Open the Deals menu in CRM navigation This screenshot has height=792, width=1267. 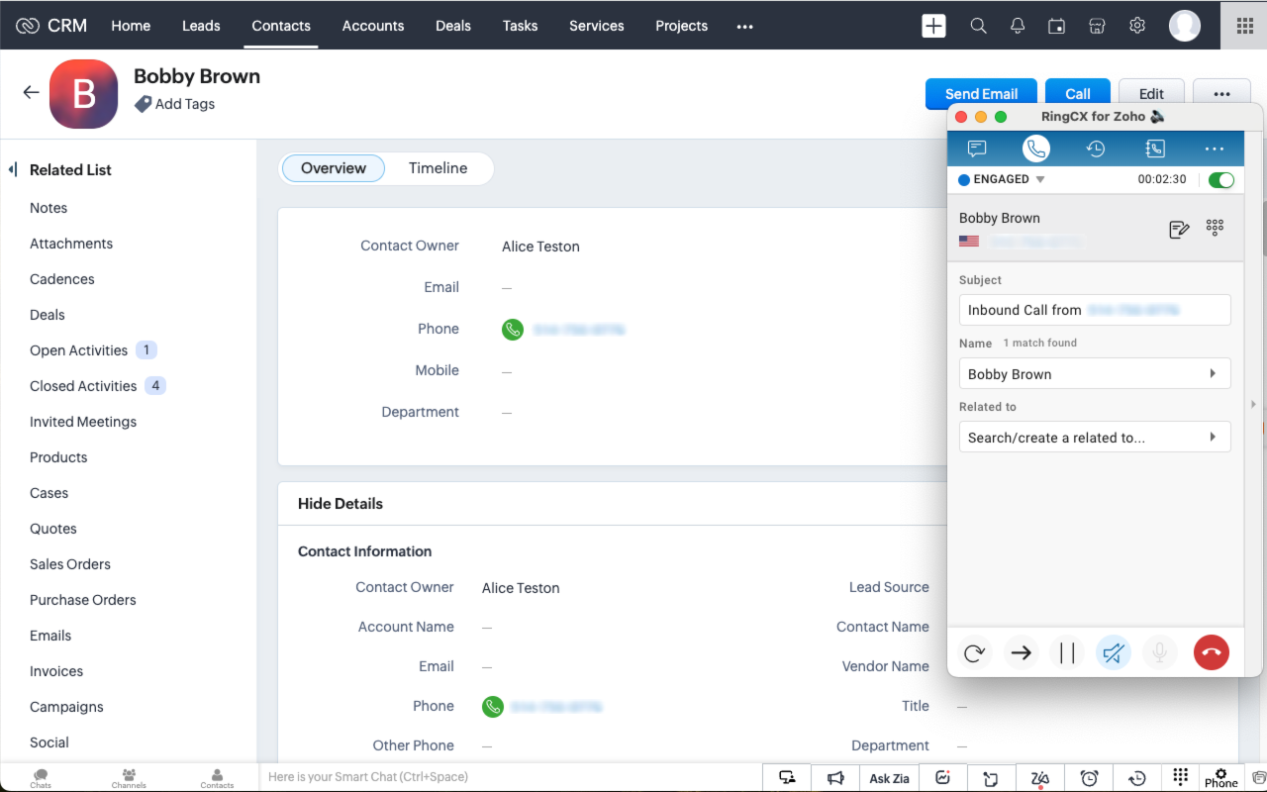pyautogui.click(x=452, y=26)
